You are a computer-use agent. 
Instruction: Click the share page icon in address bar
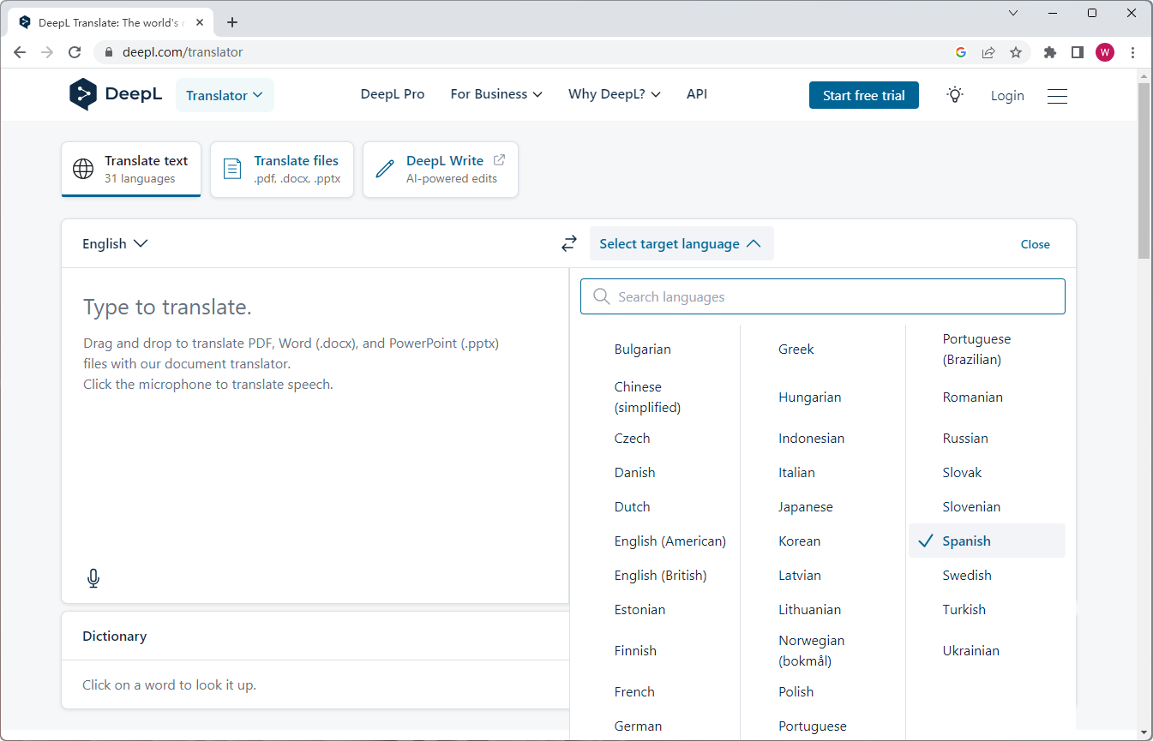click(x=988, y=52)
